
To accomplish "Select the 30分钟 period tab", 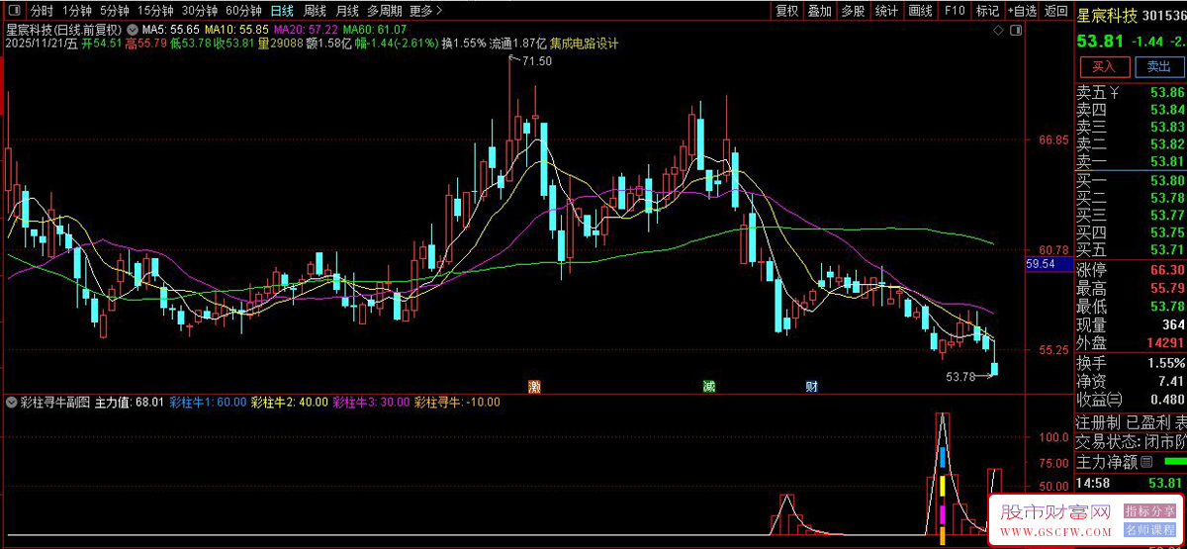I will (199, 11).
